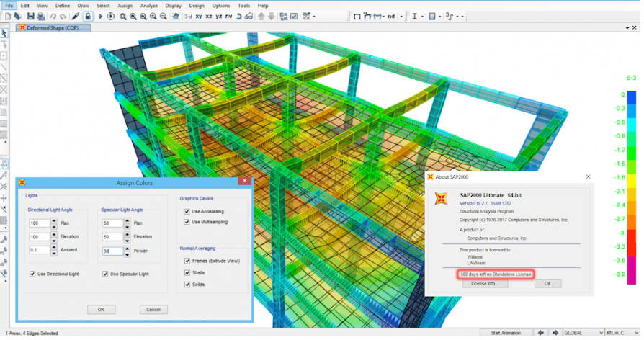This screenshot has height=340, width=644.
Task: Select the Deformed Shape (COP) tab
Action: coord(53,28)
